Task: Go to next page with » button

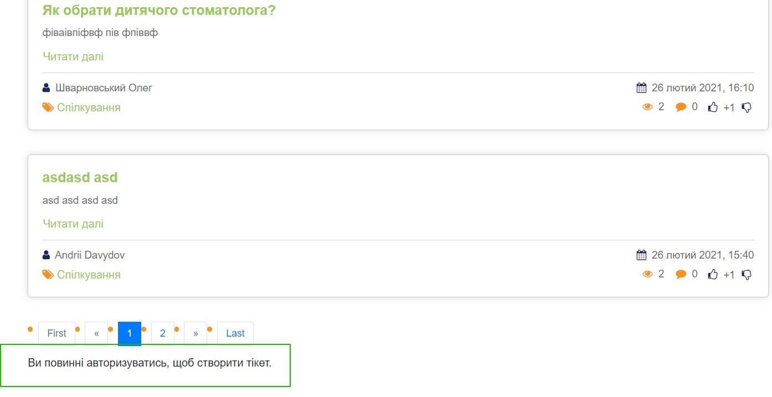Action: click(x=195, y=333)
